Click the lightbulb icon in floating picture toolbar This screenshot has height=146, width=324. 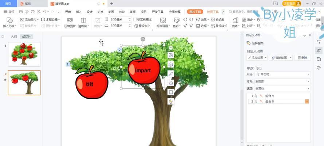pos(171,101)
